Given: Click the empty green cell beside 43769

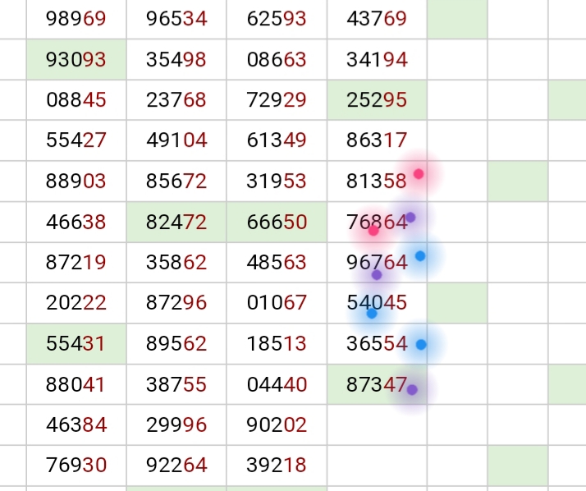Looking at the screenshot, I should [x=457, y=19].
